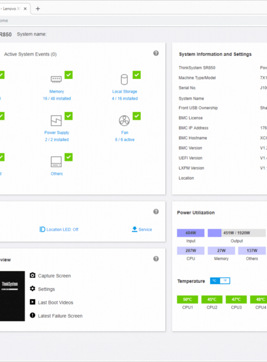Click the 27W Memory power bar
The width and height of the screenshot is (267, 362).
(x=221, y=251)
